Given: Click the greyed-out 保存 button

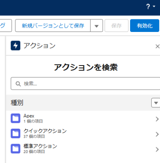Looking at the screenshot, I should pyautogui.click(x=116, y=25).
